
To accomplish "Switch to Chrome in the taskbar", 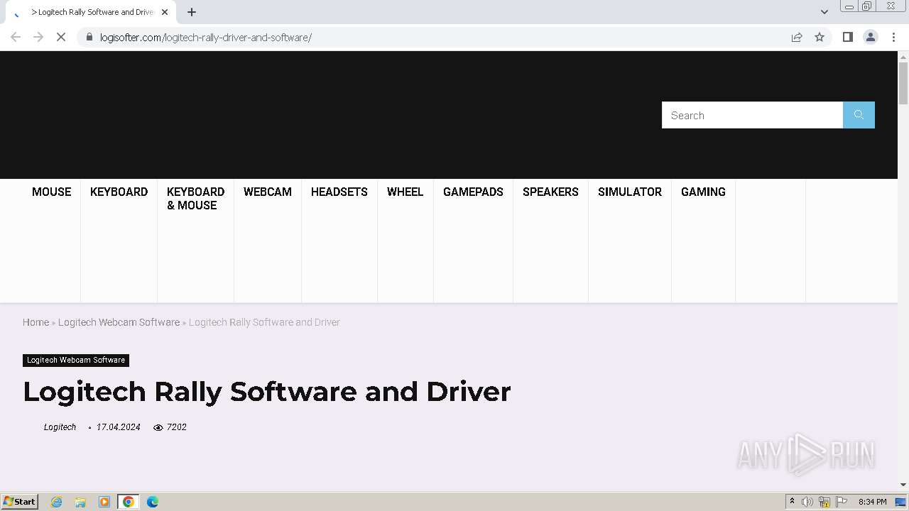I will [x=129, y=502].
